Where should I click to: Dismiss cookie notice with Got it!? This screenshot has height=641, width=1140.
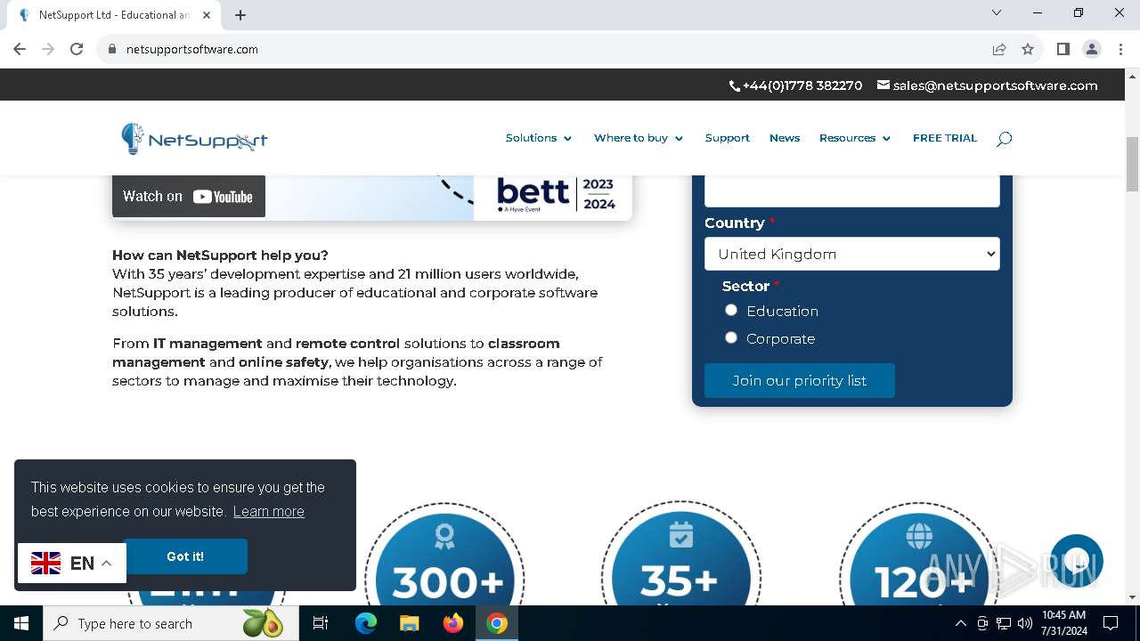pyautogui.click(x=185, y=556)
